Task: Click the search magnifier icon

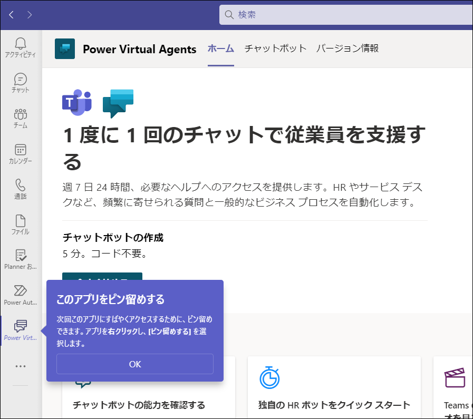Action: pos(229,15)
